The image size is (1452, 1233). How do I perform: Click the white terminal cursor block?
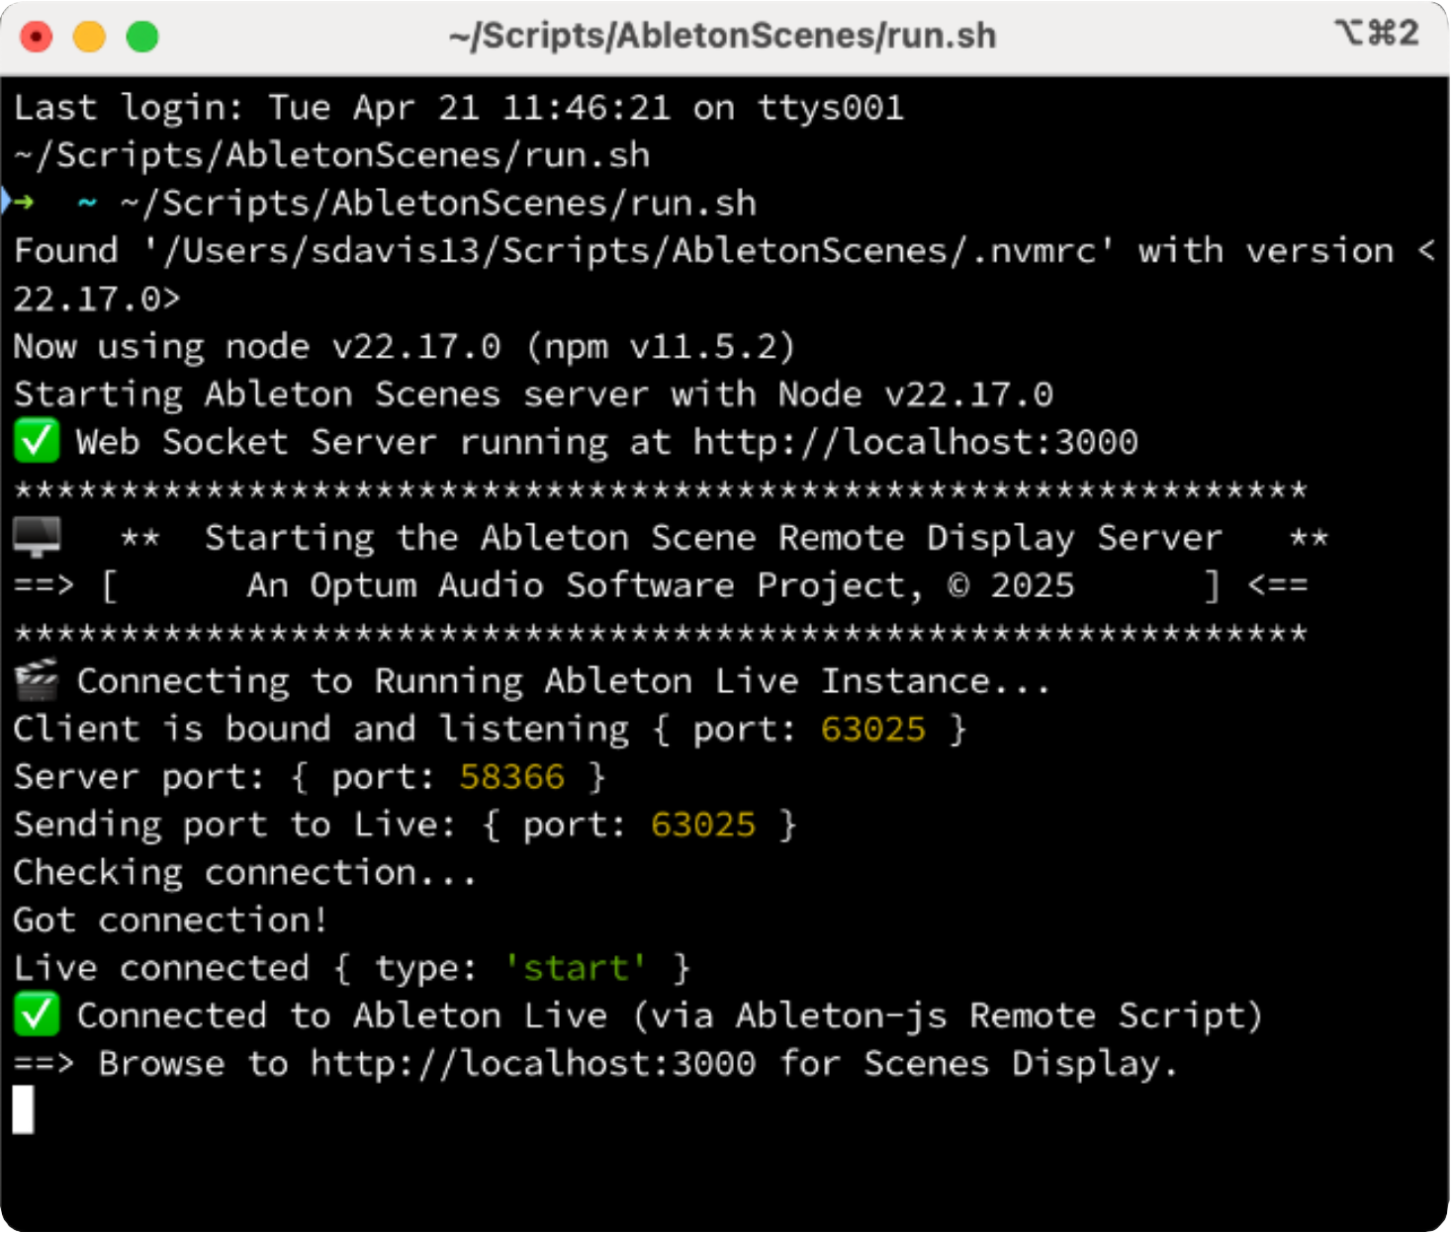click(x=24, y=1109)
